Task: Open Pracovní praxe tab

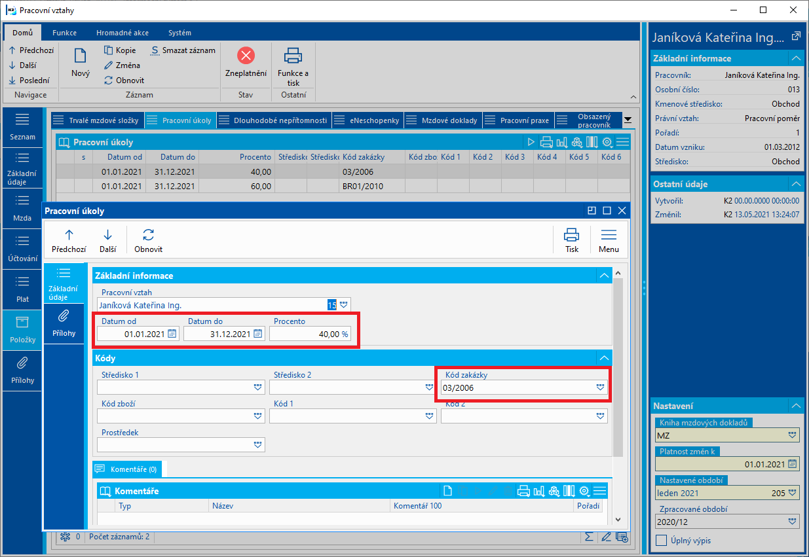Action: click(518, 120)
